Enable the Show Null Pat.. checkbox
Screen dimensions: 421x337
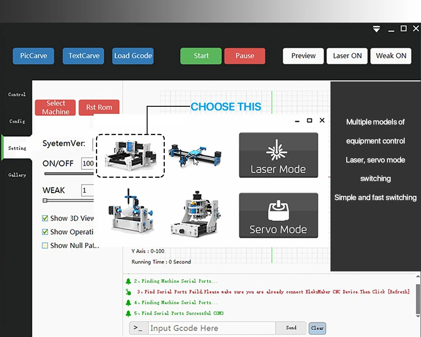45,246
